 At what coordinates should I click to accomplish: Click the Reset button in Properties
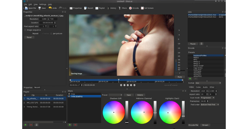(x=29, y=37)
